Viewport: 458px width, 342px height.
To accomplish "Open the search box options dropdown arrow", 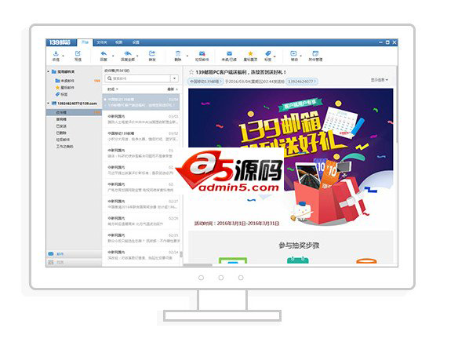I will pyautogui.click(x=174, y=78).
